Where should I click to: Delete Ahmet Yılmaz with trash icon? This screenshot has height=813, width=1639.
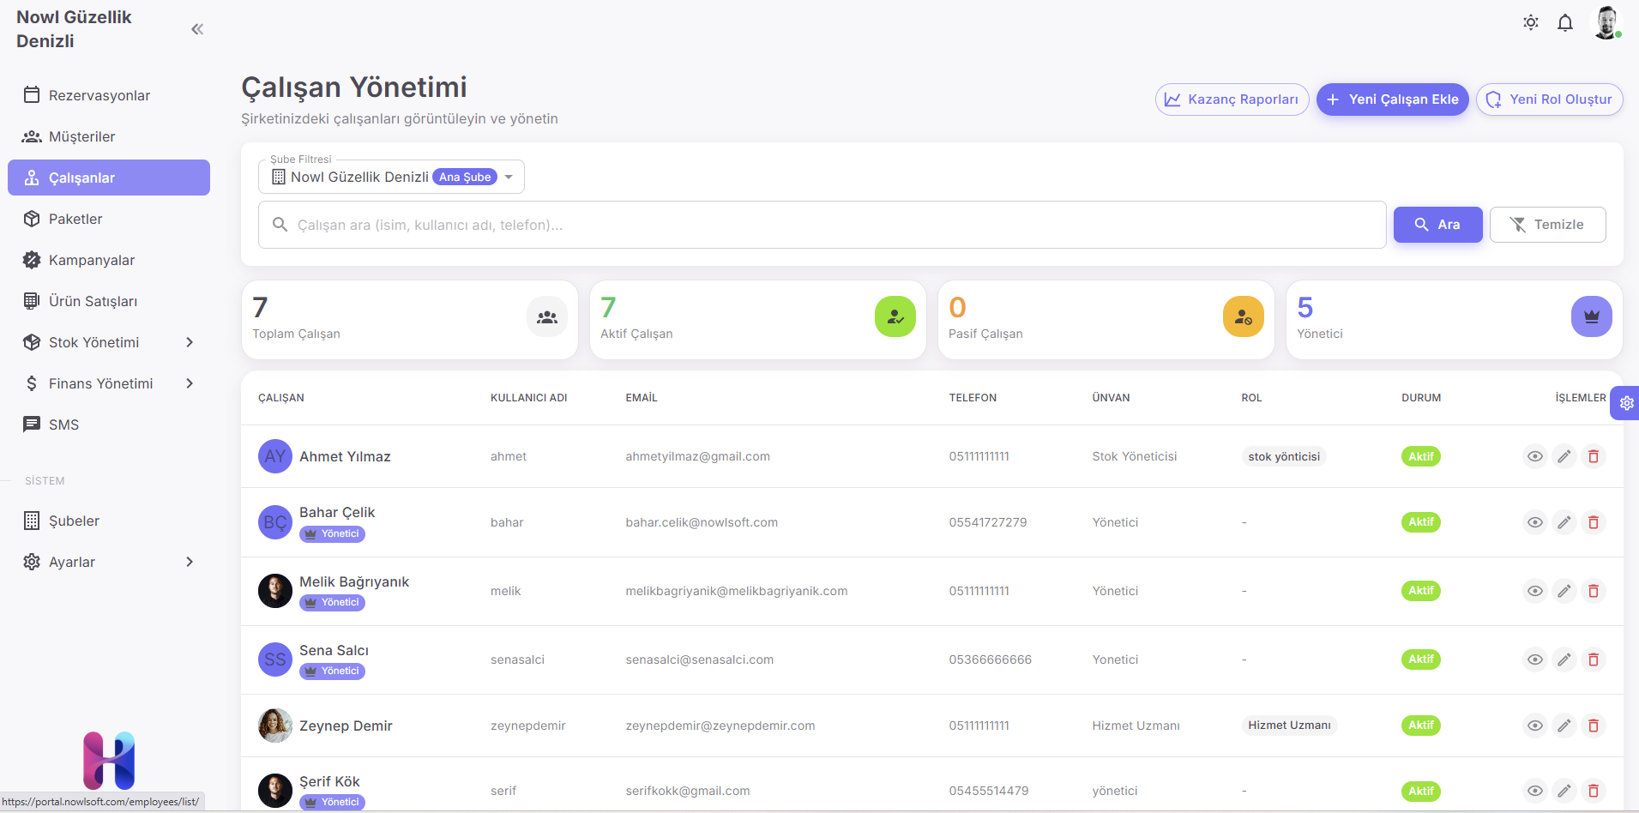[1593, 456]
